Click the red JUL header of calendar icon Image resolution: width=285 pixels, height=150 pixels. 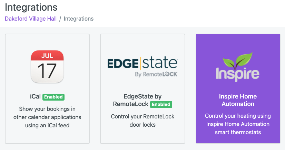click(47, 55)
